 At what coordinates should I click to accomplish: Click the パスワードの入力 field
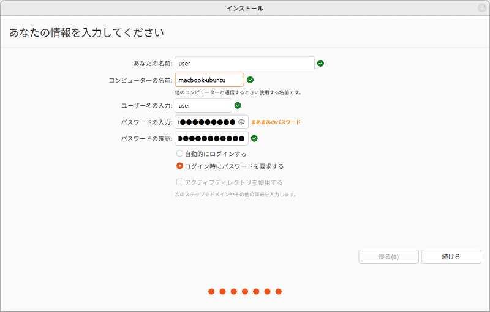(x=211, y=122)
